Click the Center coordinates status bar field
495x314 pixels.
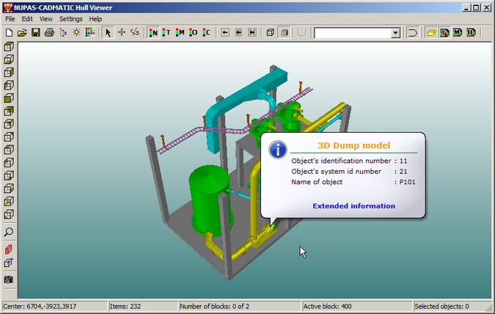point(54,306)
